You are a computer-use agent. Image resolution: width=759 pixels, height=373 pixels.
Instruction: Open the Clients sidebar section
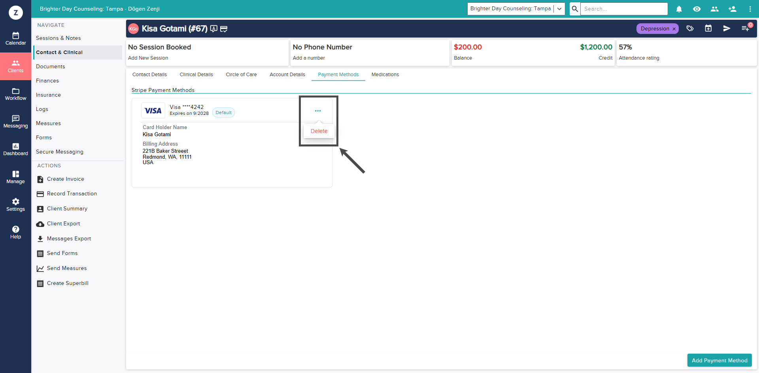tap(15, 66)
